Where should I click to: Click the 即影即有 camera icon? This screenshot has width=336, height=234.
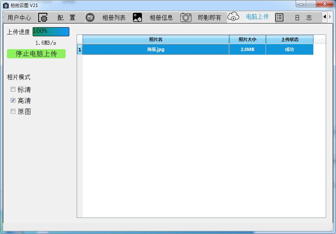tap(186, 18)
